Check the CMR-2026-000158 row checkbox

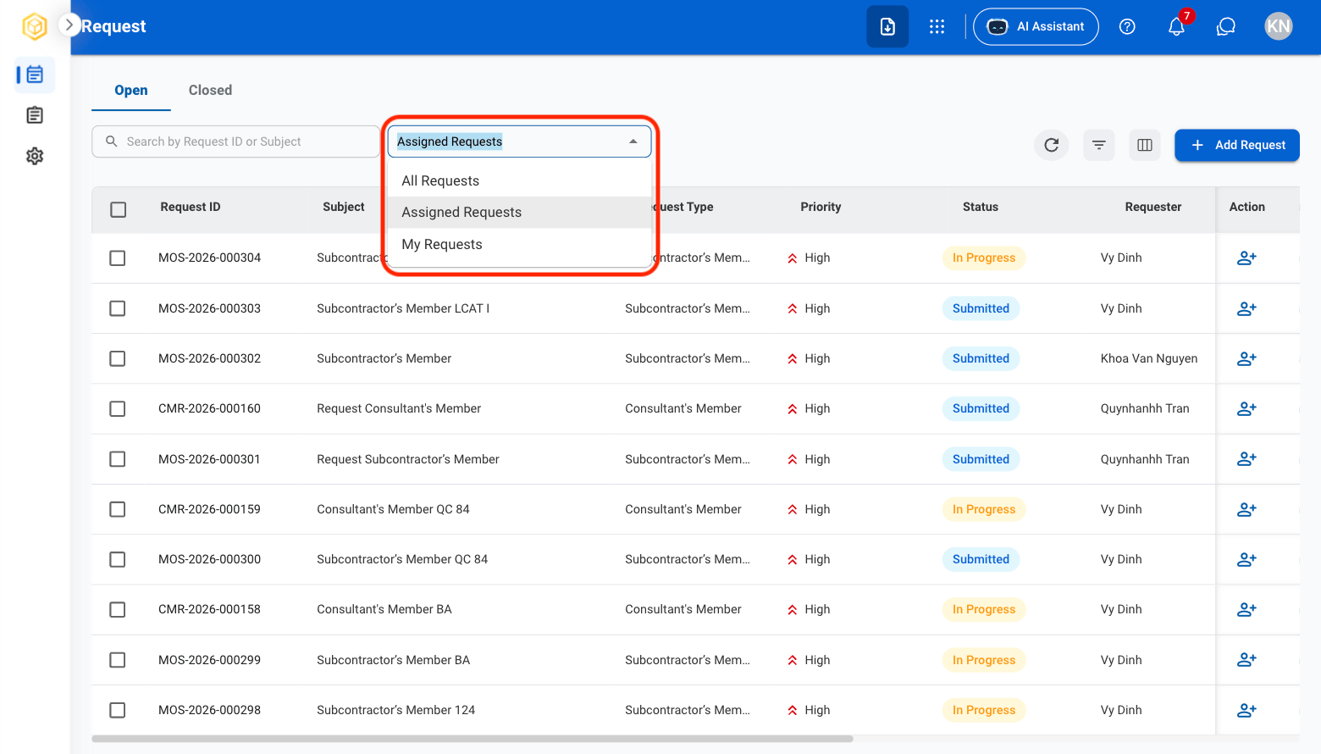(x=118, y=610)
